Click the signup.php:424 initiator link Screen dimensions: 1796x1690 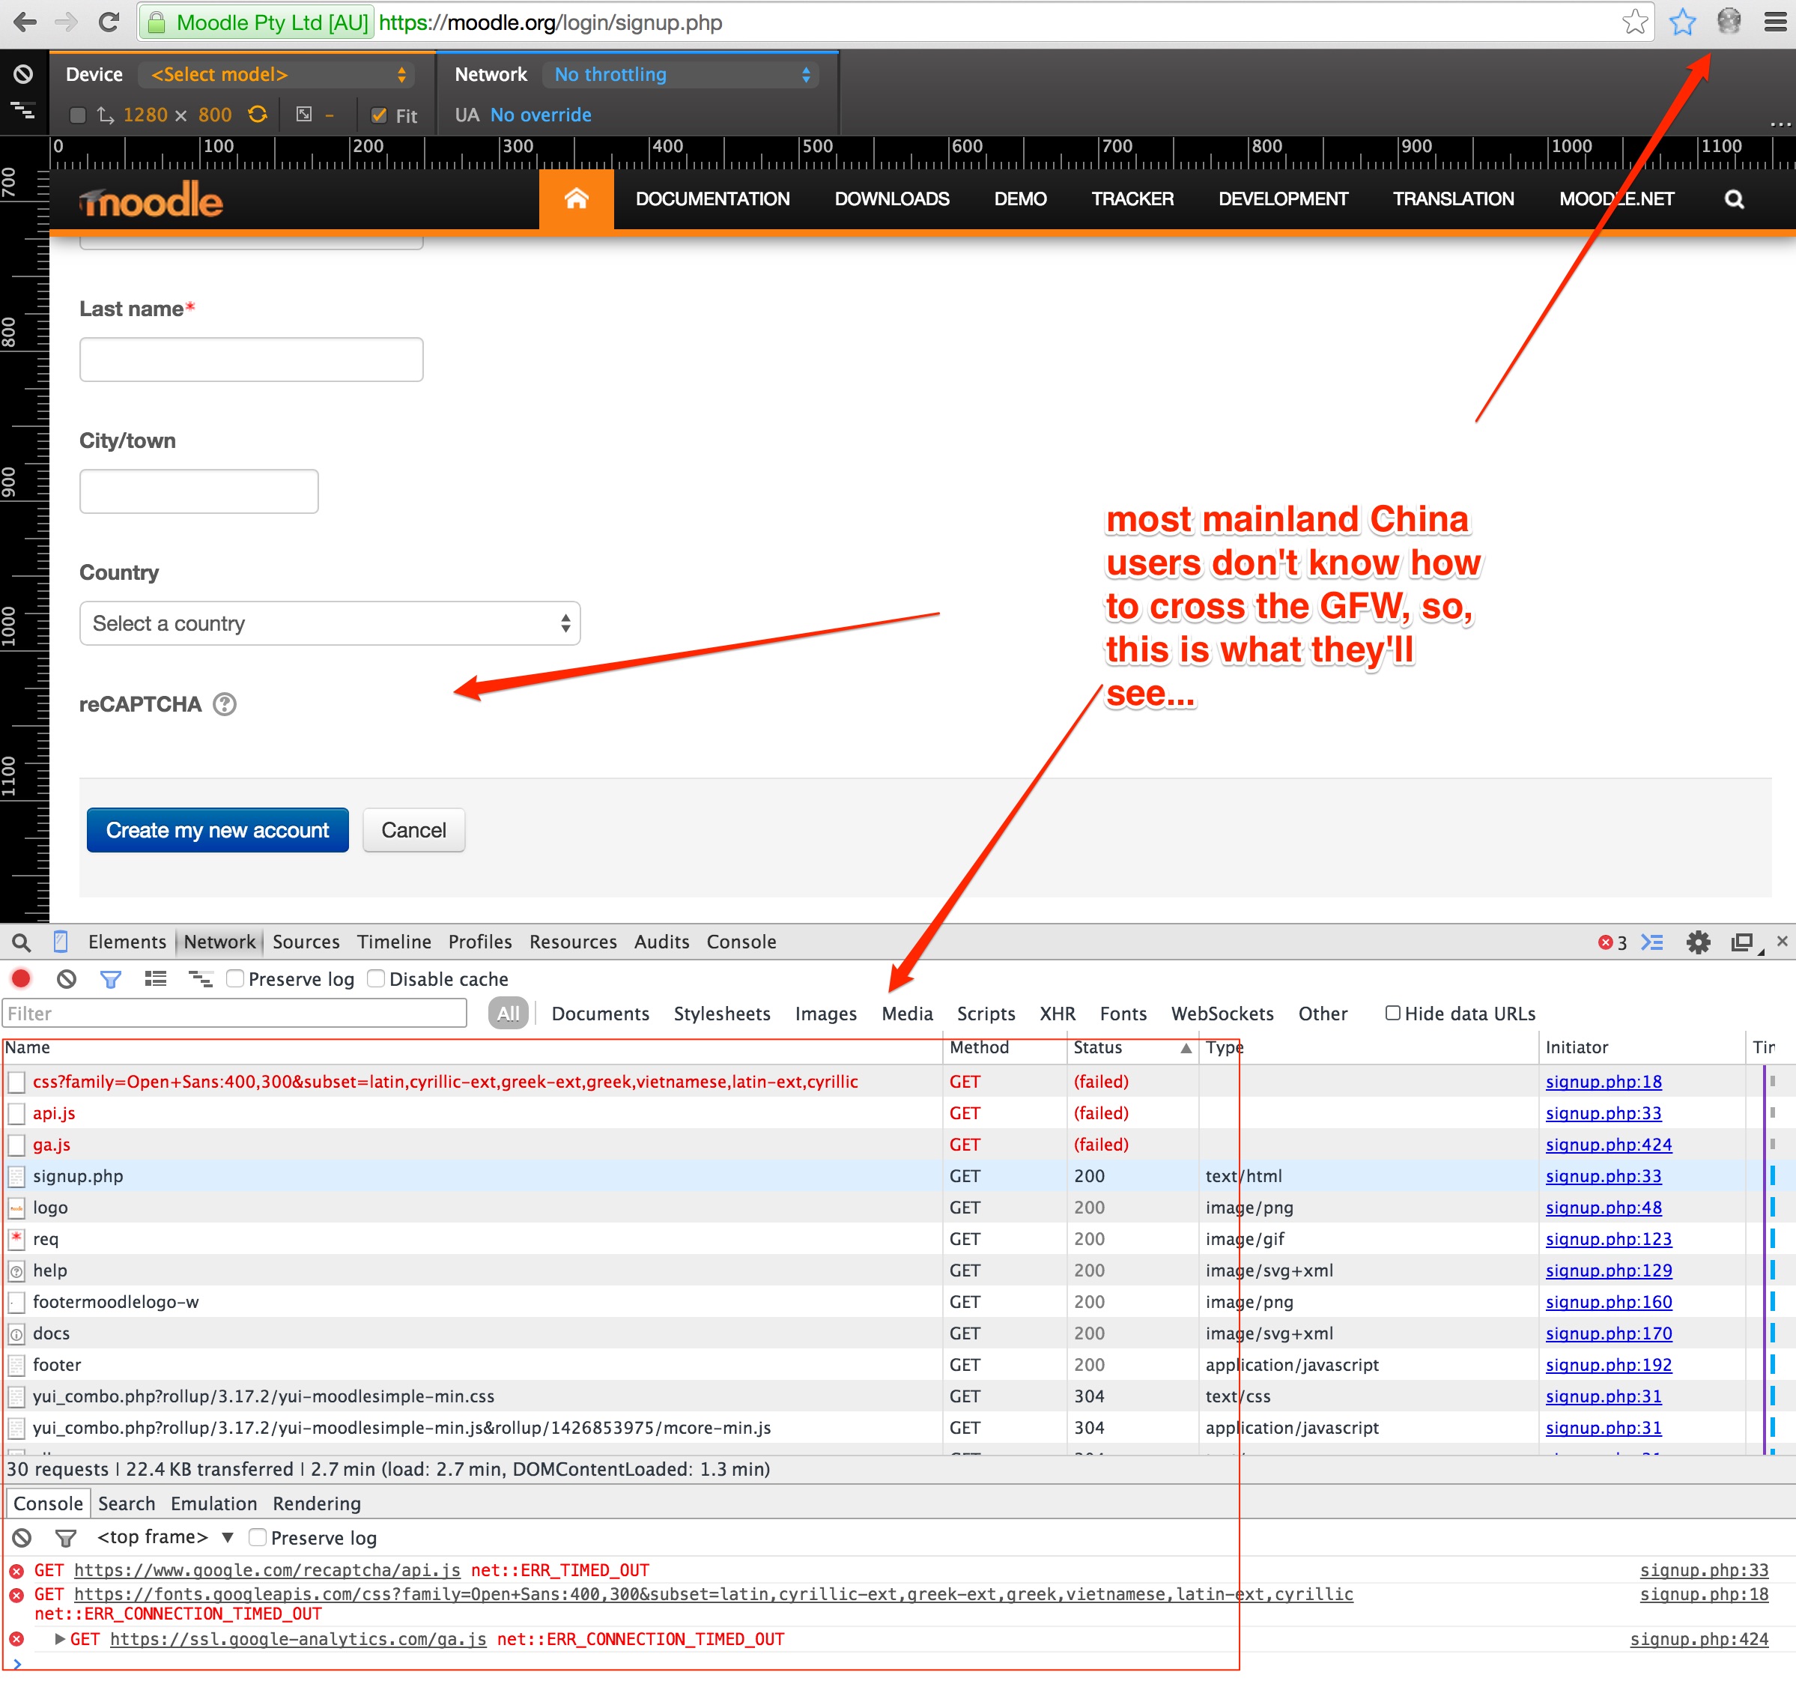pyautogui.click(x=1608, y=1144)
